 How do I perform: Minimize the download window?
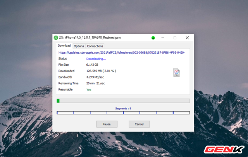coord(163,38)
